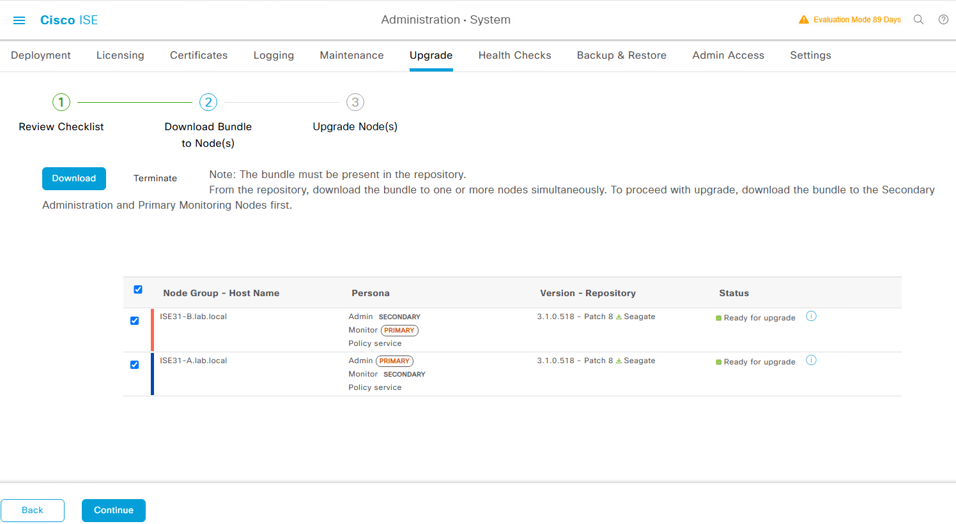Click the Cisco ISE logo
Image resolution: width=956 pixels, height=524 pixels.
(x=69, y=20)
